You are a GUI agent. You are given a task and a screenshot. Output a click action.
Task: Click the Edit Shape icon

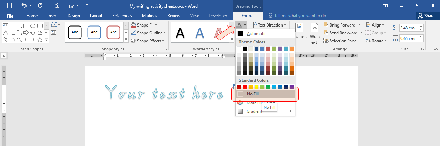(x=55, y=25)
